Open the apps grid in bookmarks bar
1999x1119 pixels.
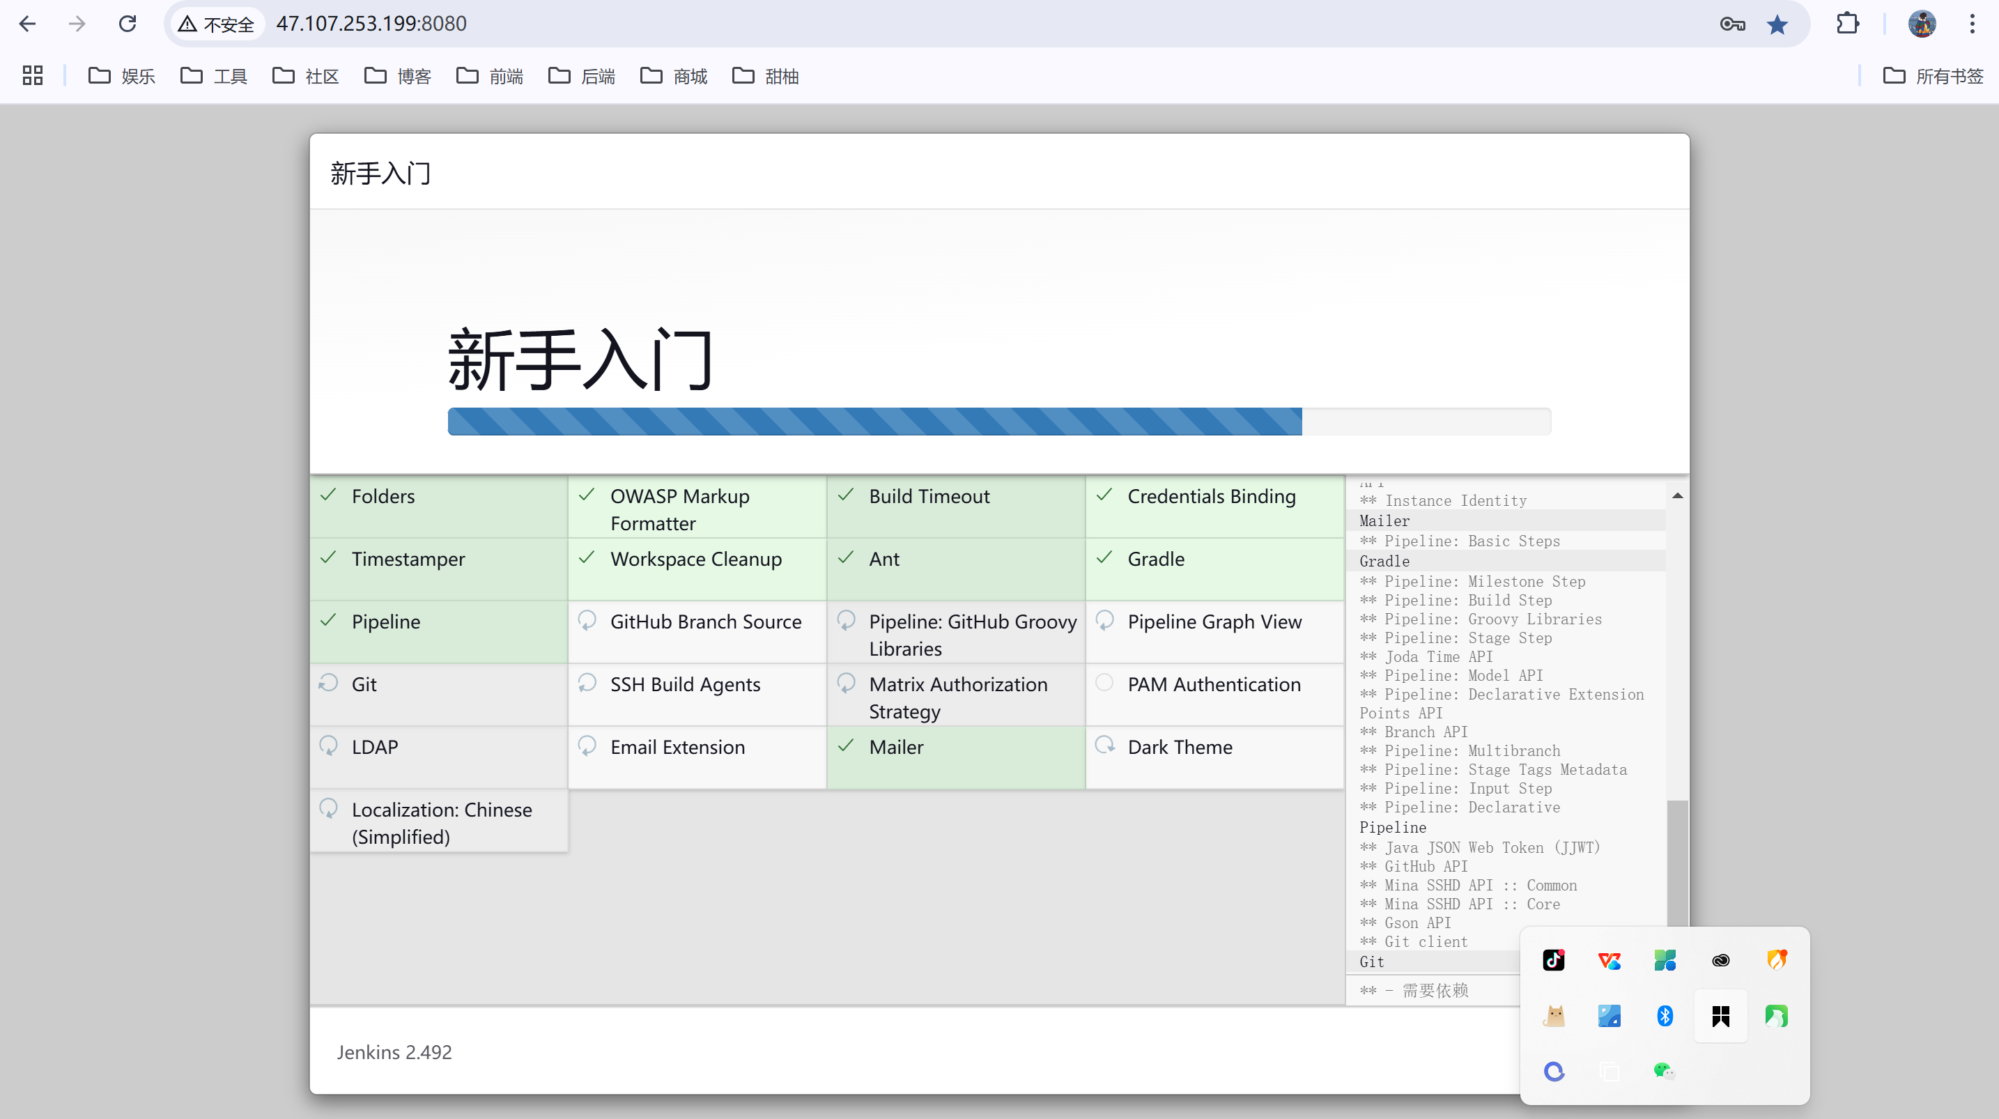[x=33, y=75]
